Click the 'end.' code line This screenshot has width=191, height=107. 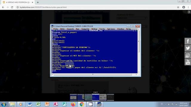point(54,71)
